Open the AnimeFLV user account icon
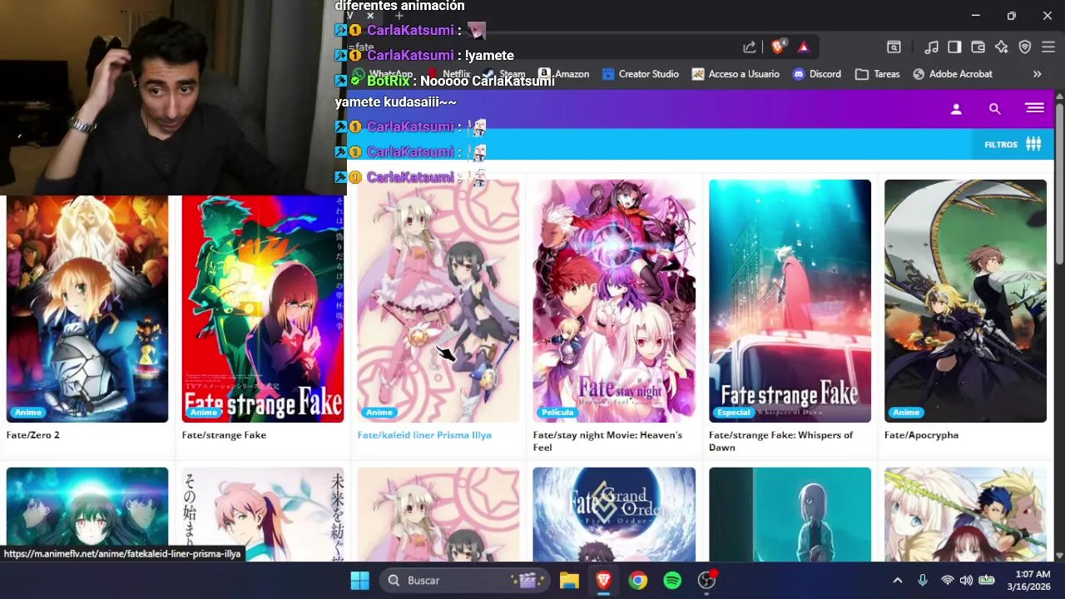 point(956,109)
